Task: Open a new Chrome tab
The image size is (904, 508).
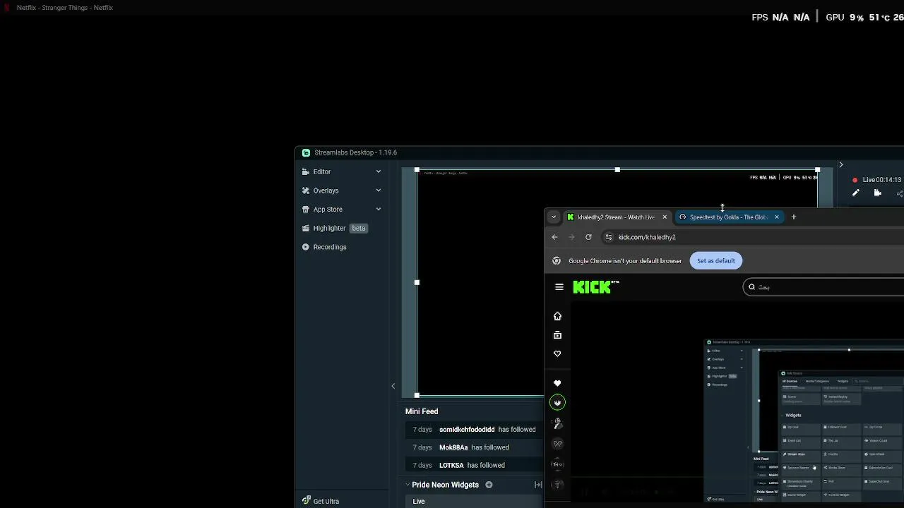Action: click(x=793, y=217)
